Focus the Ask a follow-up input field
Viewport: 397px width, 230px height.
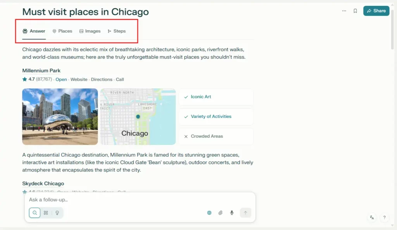click(x=140, y=200)
